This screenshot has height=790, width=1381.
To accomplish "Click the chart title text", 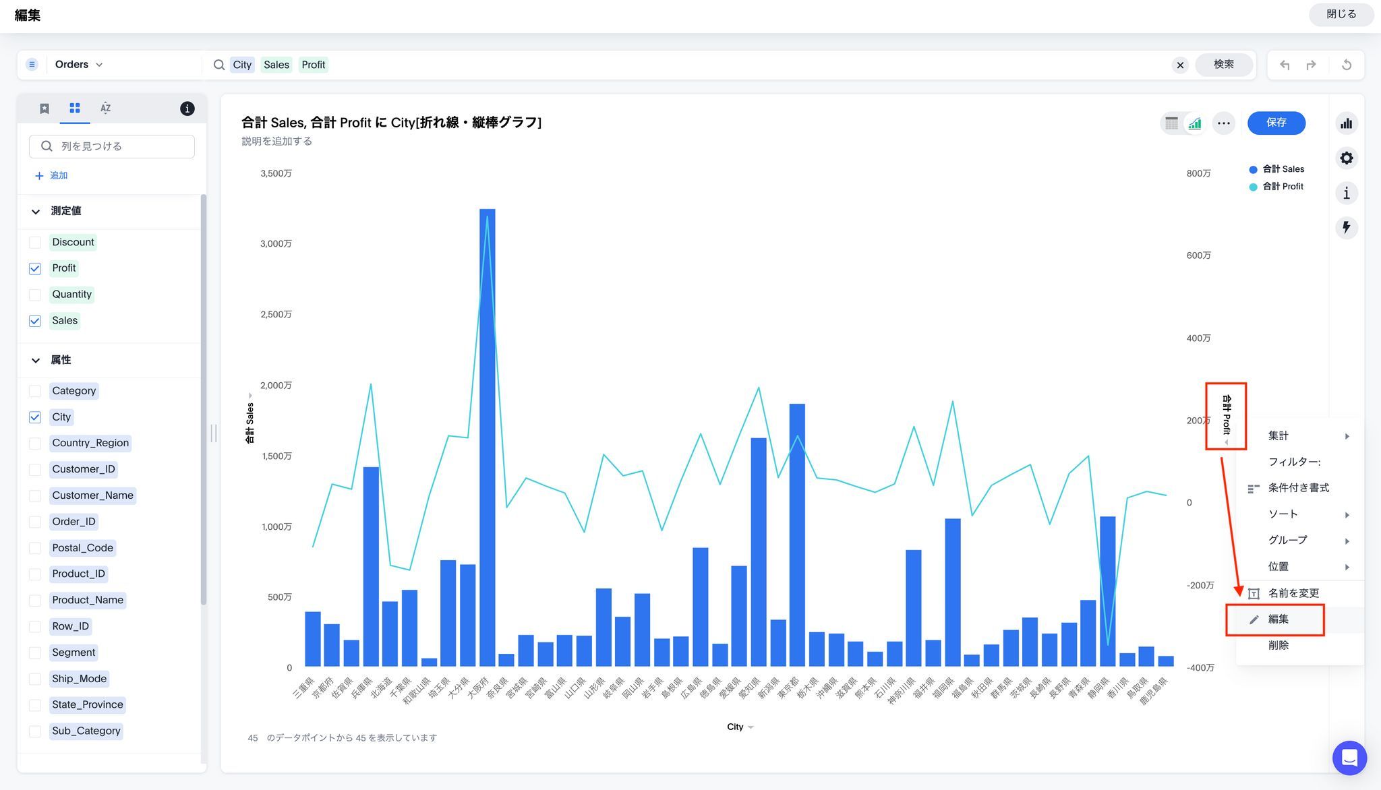I will click(391, 123).
